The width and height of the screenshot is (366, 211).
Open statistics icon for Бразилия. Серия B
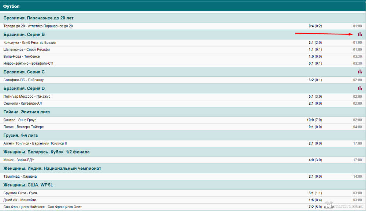[360, 34]
